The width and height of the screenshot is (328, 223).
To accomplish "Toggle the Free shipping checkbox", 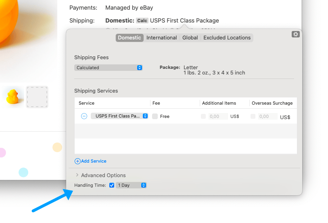I will 155,116.
